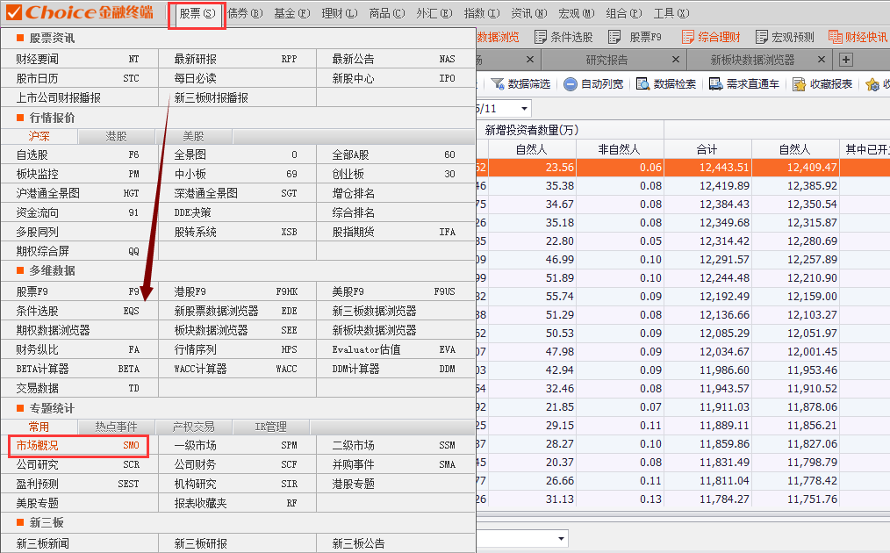The image size is (890, 553).
Task: Click the 收藏报表 icon
Action: coord(800,84)
